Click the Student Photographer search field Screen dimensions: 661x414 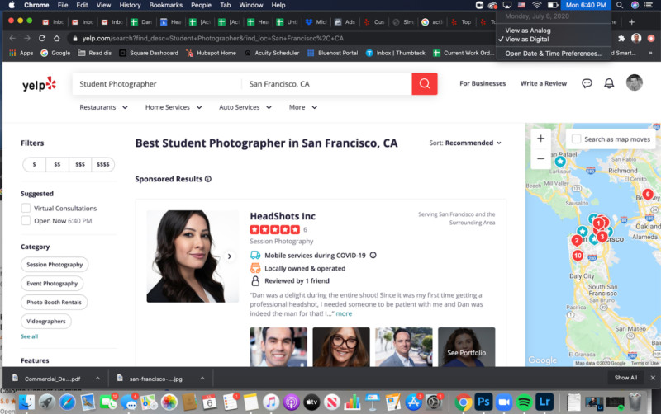(x=155, y=84)
